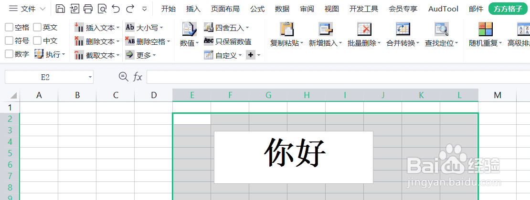Click the fx insert function icon
Screen dimensions: 530x200
click(x=138, y=77)
